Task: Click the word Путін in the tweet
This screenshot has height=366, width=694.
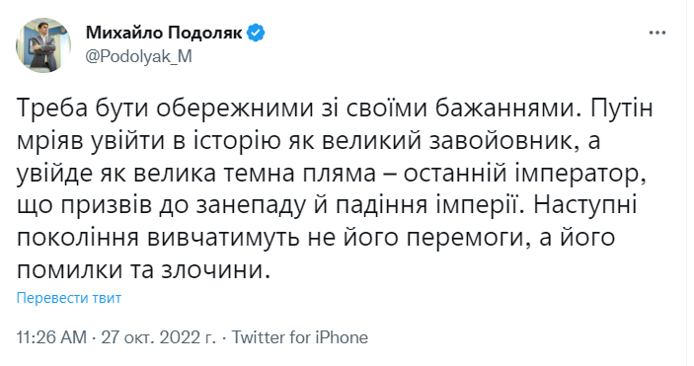Action: point(622,110)
